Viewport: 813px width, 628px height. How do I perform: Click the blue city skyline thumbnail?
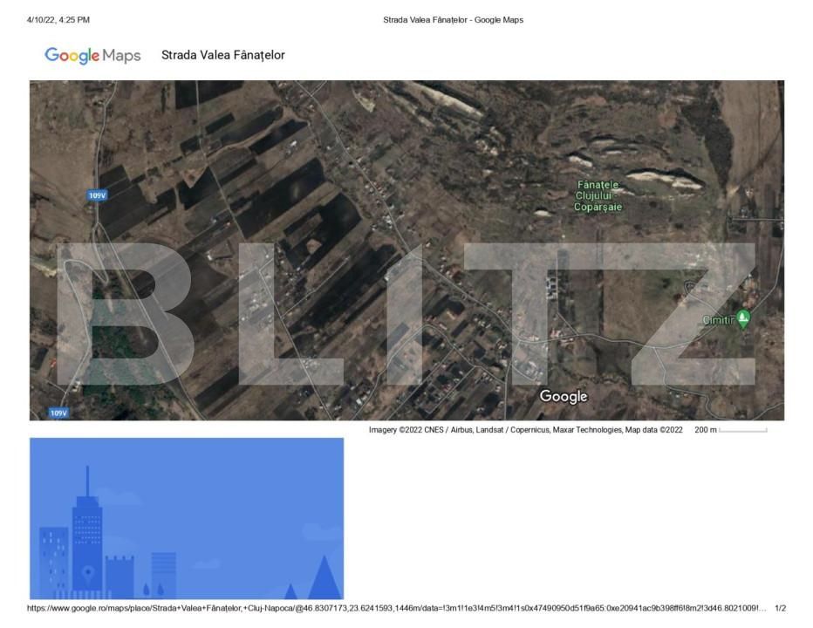click(x=187, y=518)
